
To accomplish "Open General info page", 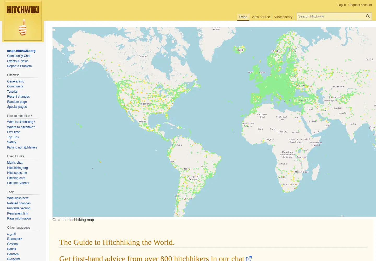I will [16, 81].
